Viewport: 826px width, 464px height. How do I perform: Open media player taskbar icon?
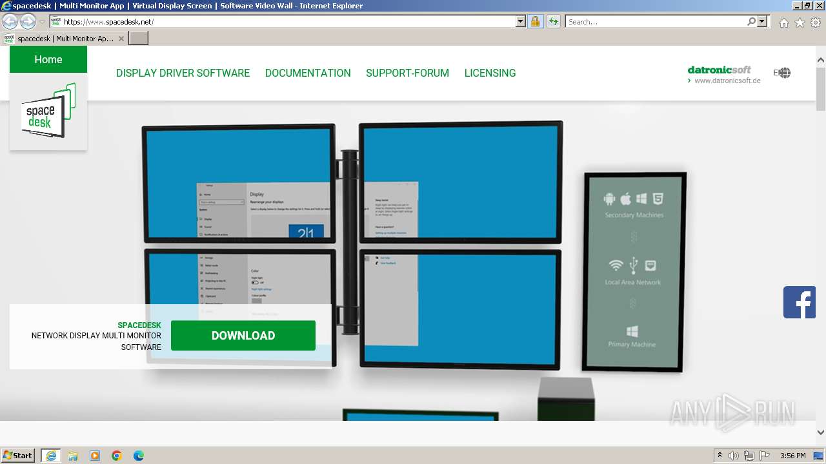95,456
